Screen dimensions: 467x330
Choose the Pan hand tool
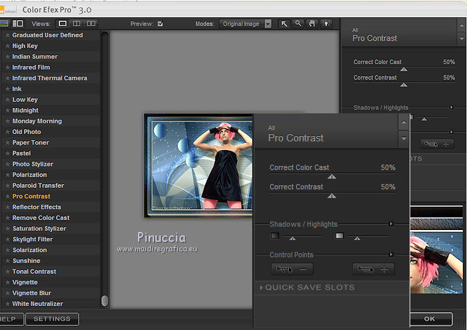click(312, 24)
